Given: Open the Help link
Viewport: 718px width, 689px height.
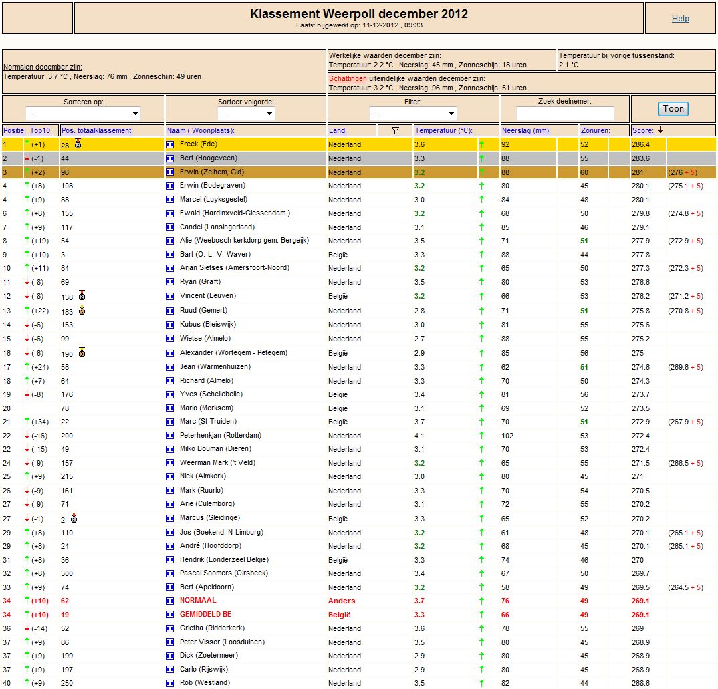Looking at the screenshot, I should 680,19.
